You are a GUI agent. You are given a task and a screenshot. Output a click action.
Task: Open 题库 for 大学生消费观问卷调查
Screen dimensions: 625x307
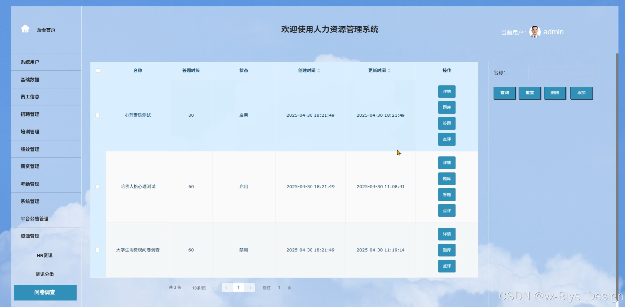coord(447,250)
